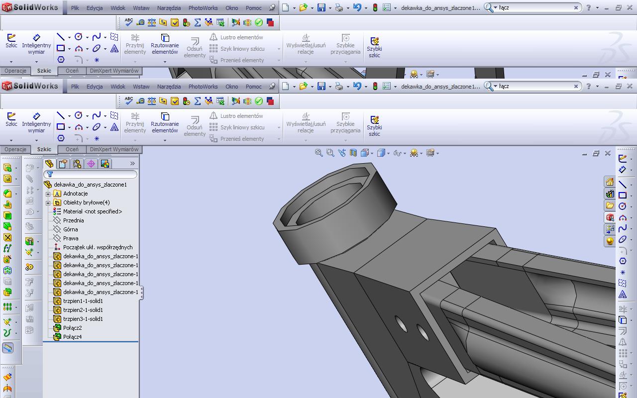Open the View Palette task pane tab

610,229
